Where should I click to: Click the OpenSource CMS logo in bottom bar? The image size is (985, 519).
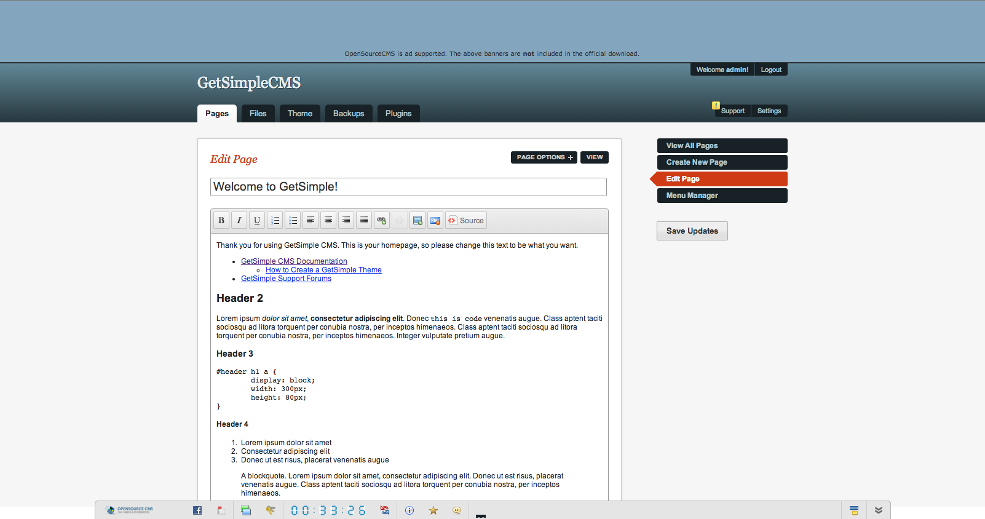(130, 510)
